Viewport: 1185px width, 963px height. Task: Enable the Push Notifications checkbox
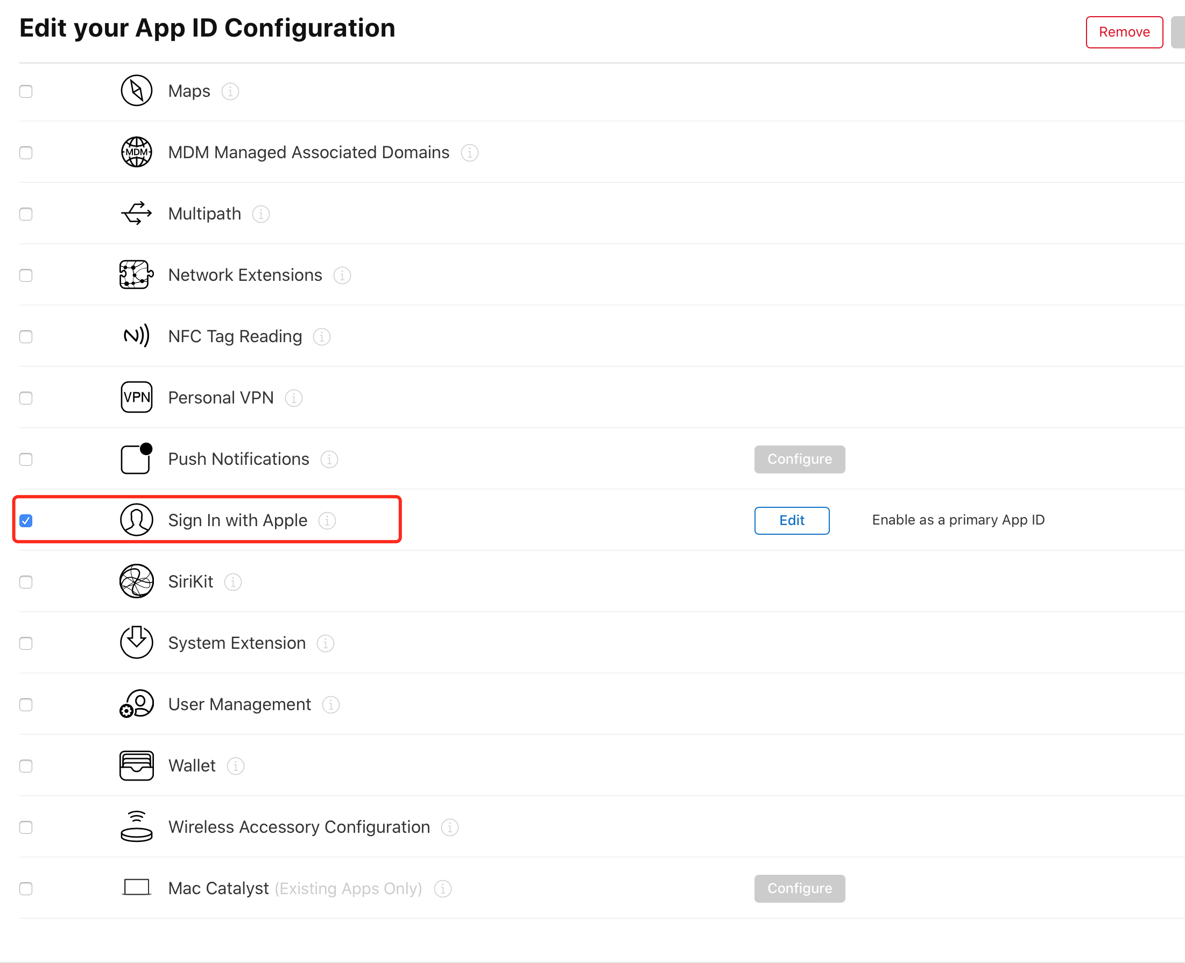[x=26, y=459]
